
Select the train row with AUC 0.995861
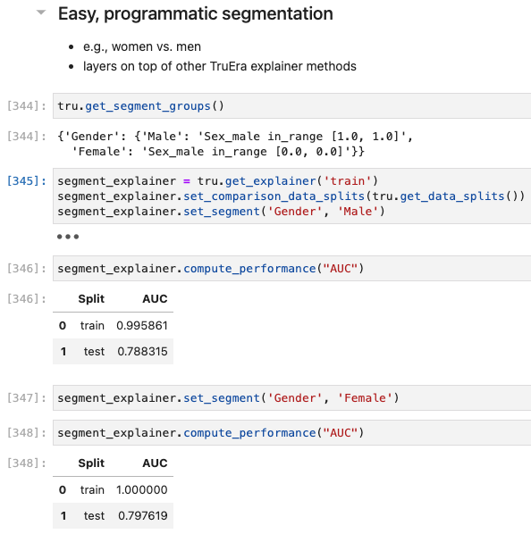tap(113, 325)
